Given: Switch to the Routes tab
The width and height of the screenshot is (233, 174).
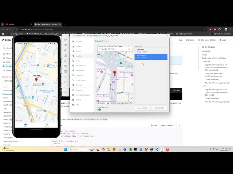Looking at the screenshot, I should (x=107, y=41).
